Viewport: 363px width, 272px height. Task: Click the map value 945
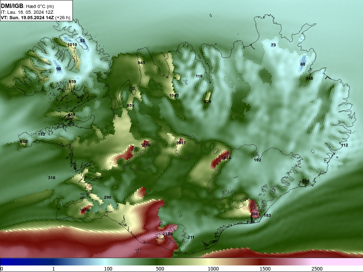141,63
